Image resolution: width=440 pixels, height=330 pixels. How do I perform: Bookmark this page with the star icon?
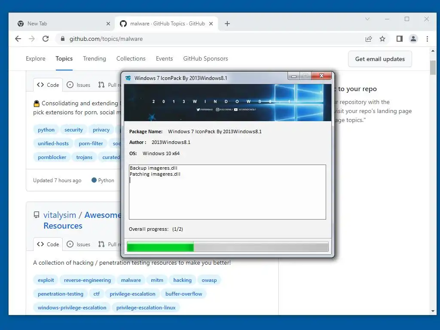point(382,39)
